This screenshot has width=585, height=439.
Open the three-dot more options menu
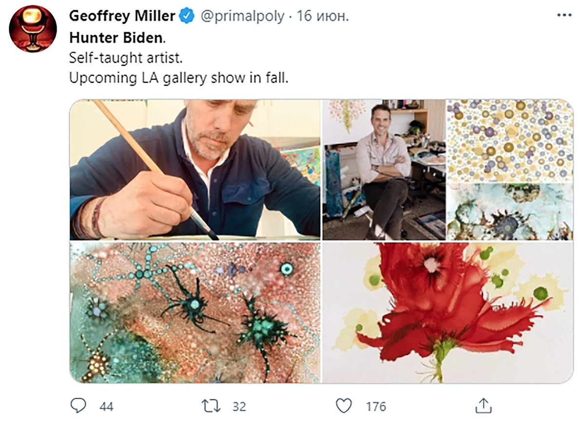point(564,16)
